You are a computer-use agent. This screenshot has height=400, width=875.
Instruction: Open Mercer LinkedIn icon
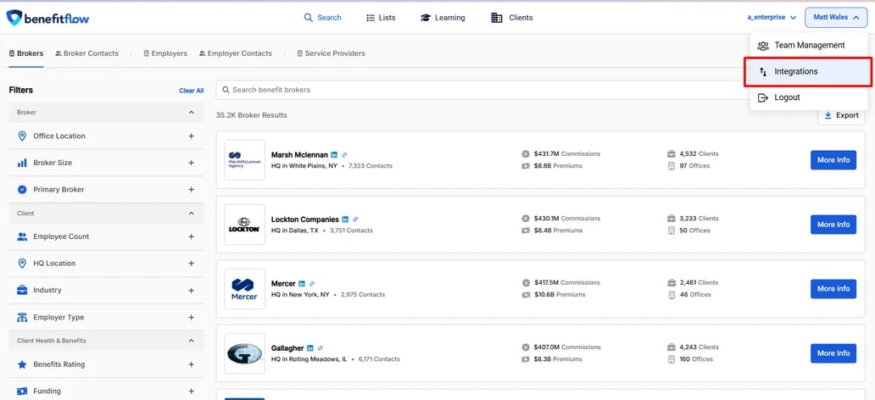pos(302,283)
